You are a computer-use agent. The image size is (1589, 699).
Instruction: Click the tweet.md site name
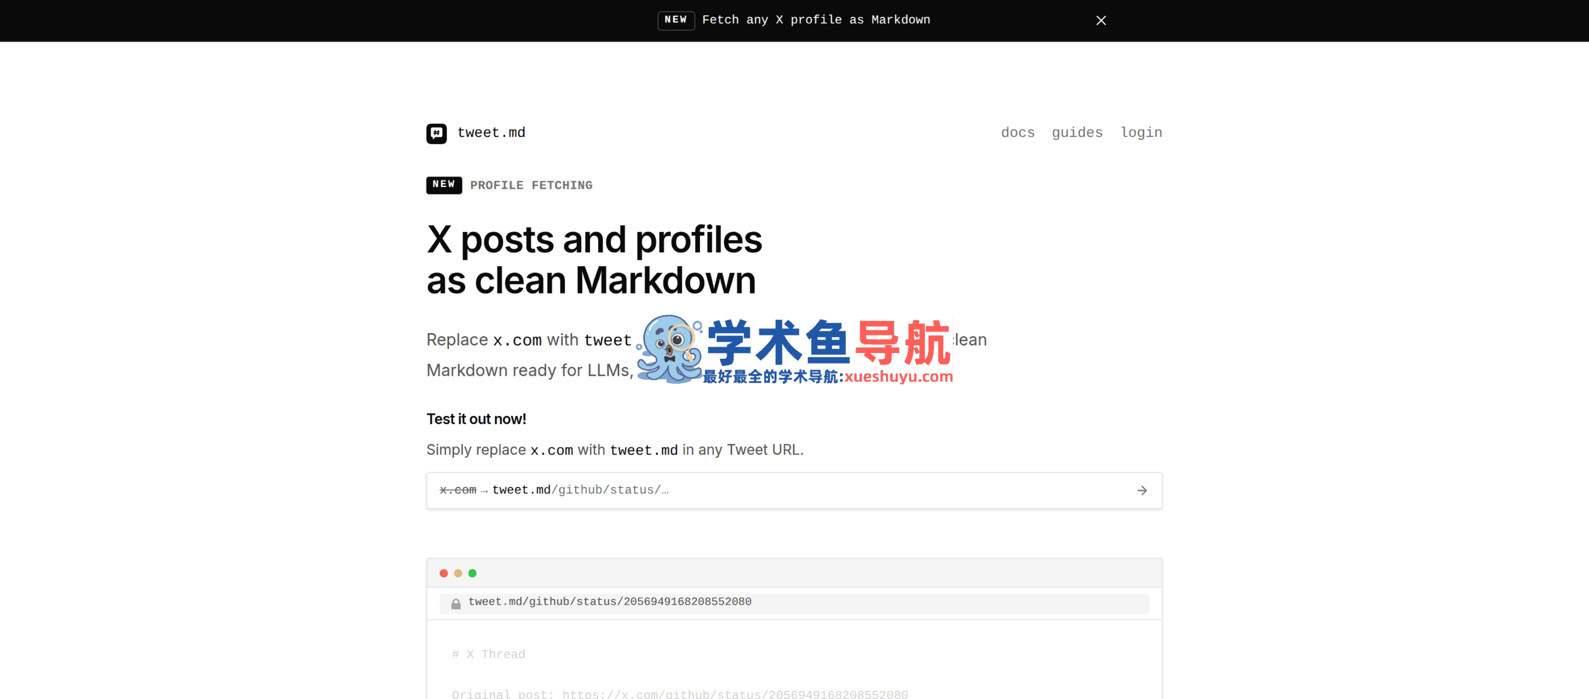click(x=491, y=133)
